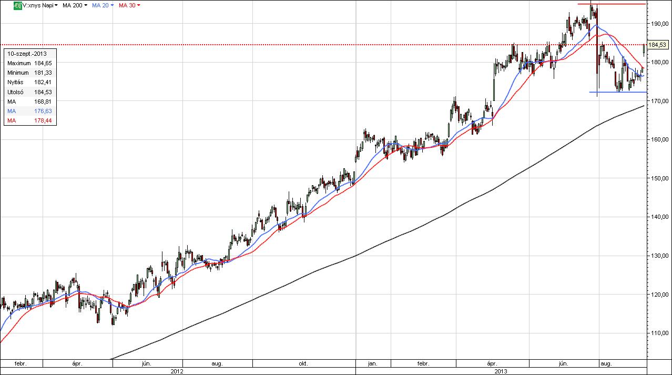
Task: Open the V:xnys Napi symbol dropdown
Action: [x=40, y=5]
